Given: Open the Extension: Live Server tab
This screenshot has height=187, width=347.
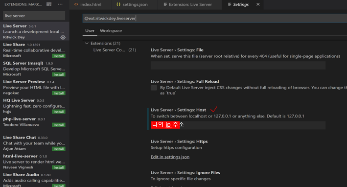Looking at the screenshot, I should tap(188, 4).
